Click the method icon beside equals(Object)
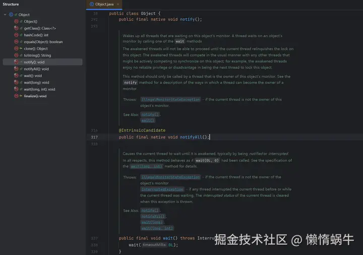Screen dimensions: 363x255 coord(16,42)
